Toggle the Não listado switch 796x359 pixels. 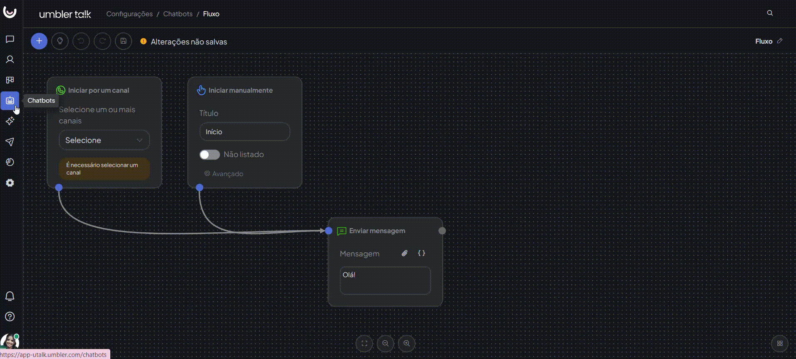(209, 155)
